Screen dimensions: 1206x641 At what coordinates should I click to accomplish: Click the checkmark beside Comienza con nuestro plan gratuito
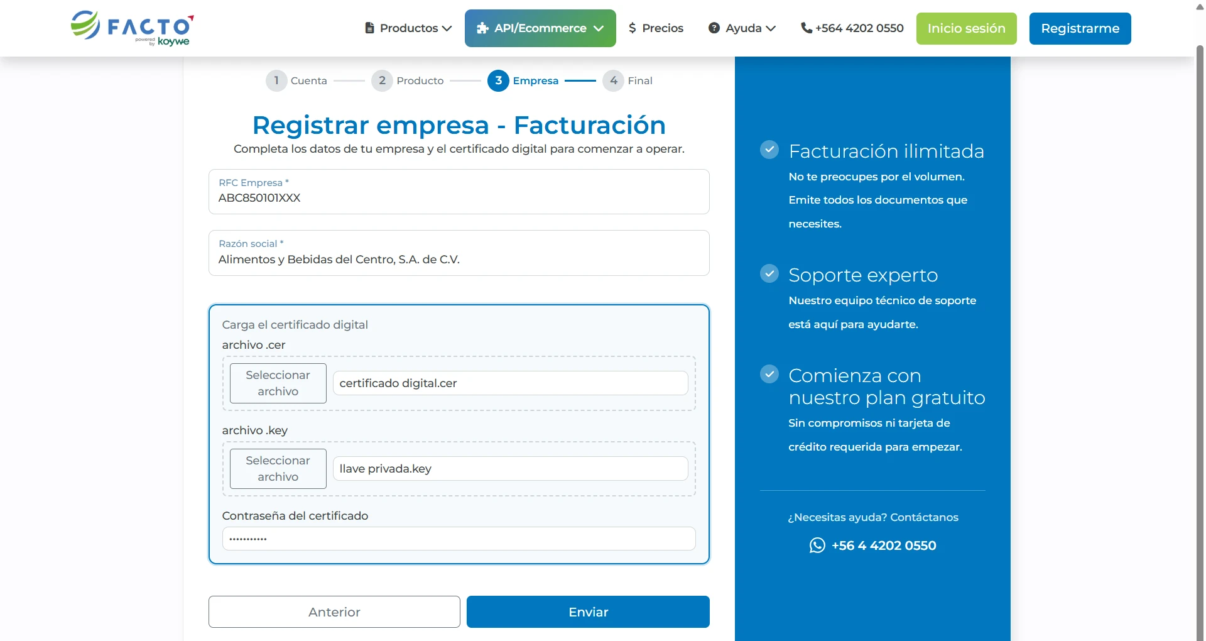point(769,374)
